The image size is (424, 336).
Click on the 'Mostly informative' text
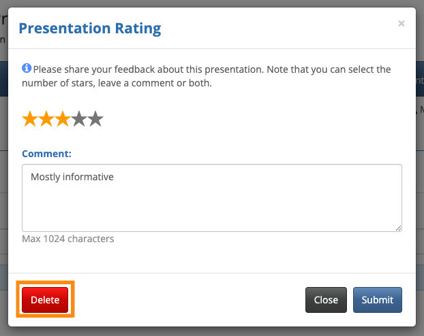(72, 177)
